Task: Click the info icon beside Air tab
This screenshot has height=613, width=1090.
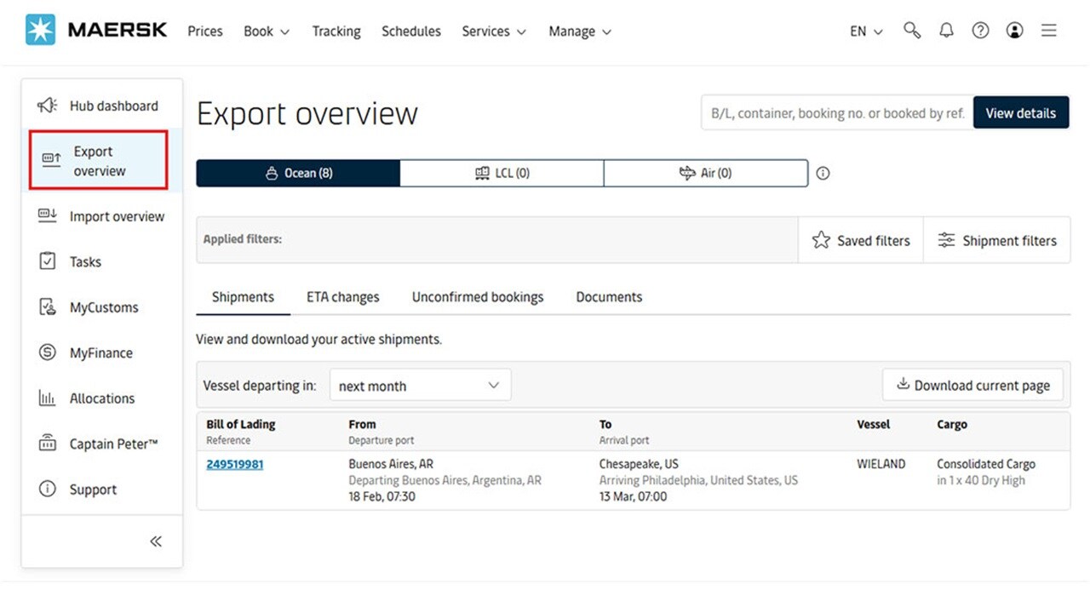Action: (x=823, y=173)
